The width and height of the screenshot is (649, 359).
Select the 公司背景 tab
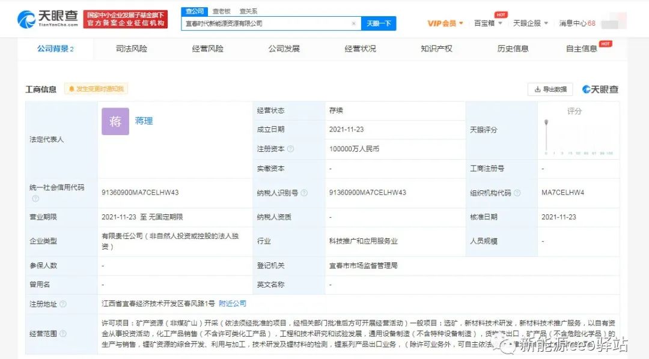click(x=55, y=49)
